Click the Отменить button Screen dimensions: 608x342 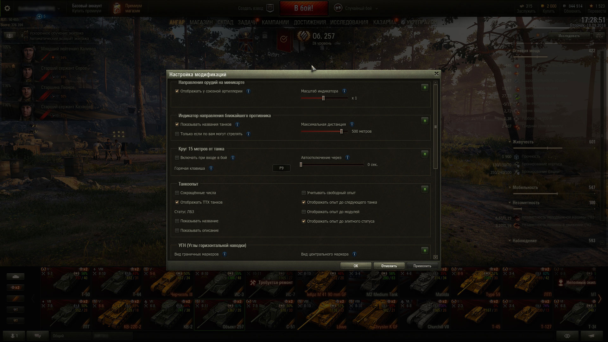389,266
